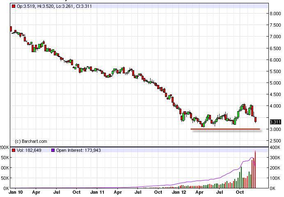Screen dimensions: 284x197
Task: Click the 5.000 price axis label
Action: click(276, 83)
